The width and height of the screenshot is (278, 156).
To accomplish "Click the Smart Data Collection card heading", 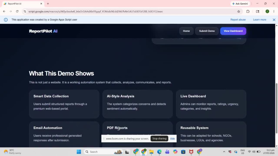I will (51, 96).
